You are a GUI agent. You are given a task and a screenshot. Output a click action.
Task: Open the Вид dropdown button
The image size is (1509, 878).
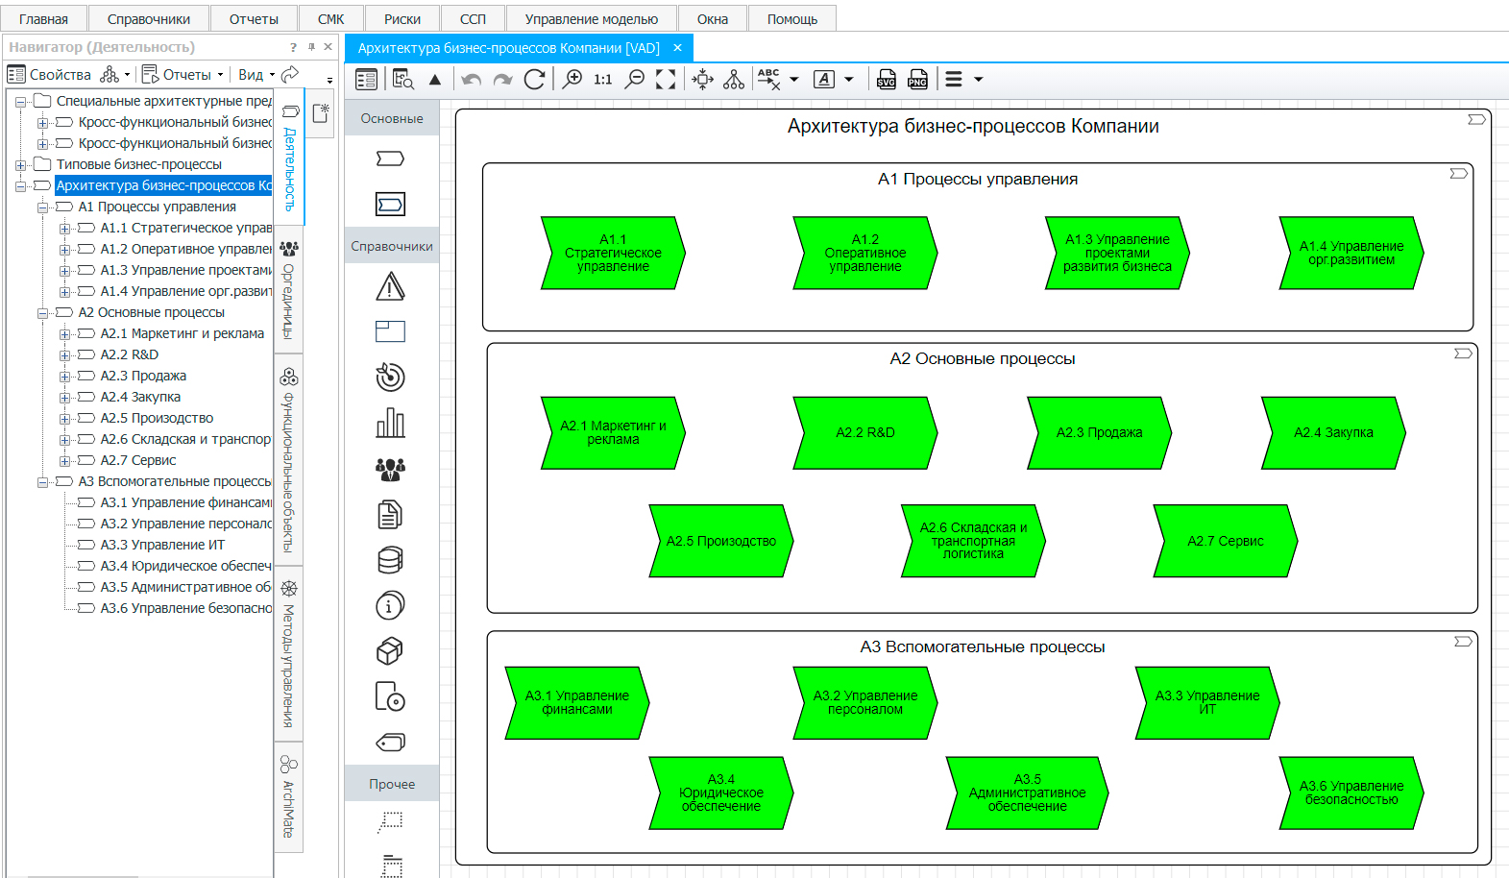coord(256,75)
